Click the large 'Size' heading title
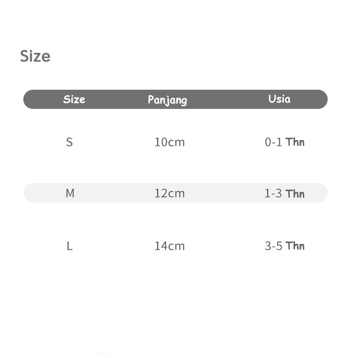This screenshot has width=358, height=358. click(35, 56)
